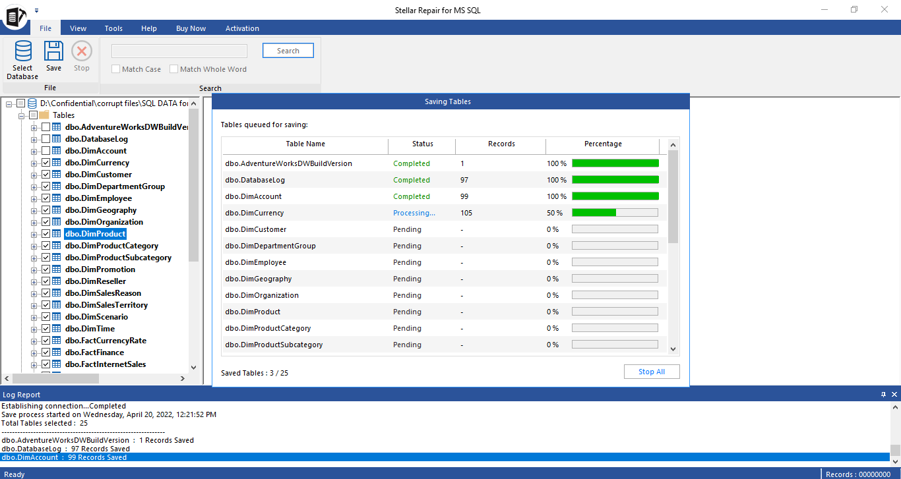Open the Buy Now tab
Screen dimensions: 901x479
(191, 28)
